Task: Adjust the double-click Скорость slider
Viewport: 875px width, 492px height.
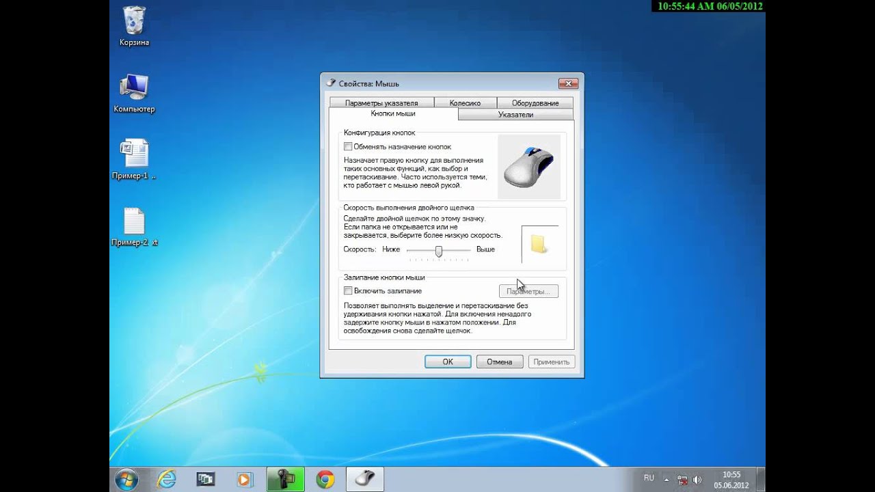Action: [439, 251]
